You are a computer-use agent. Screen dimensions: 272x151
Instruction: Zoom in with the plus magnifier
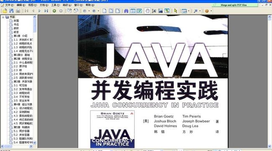[x=94, y=11]
